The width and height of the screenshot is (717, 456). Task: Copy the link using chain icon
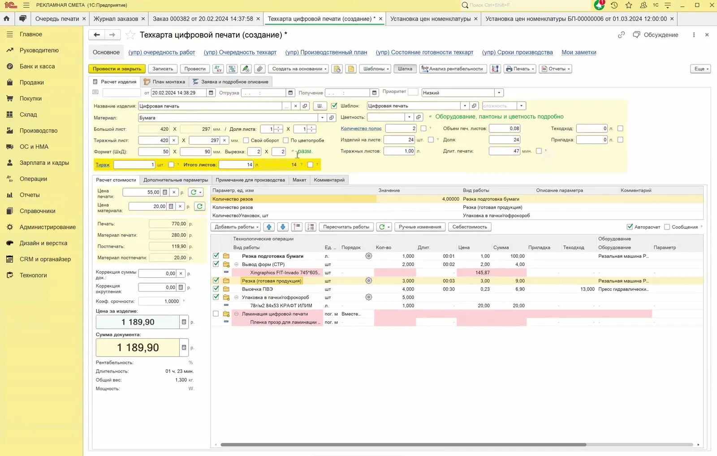click(621, 35)
